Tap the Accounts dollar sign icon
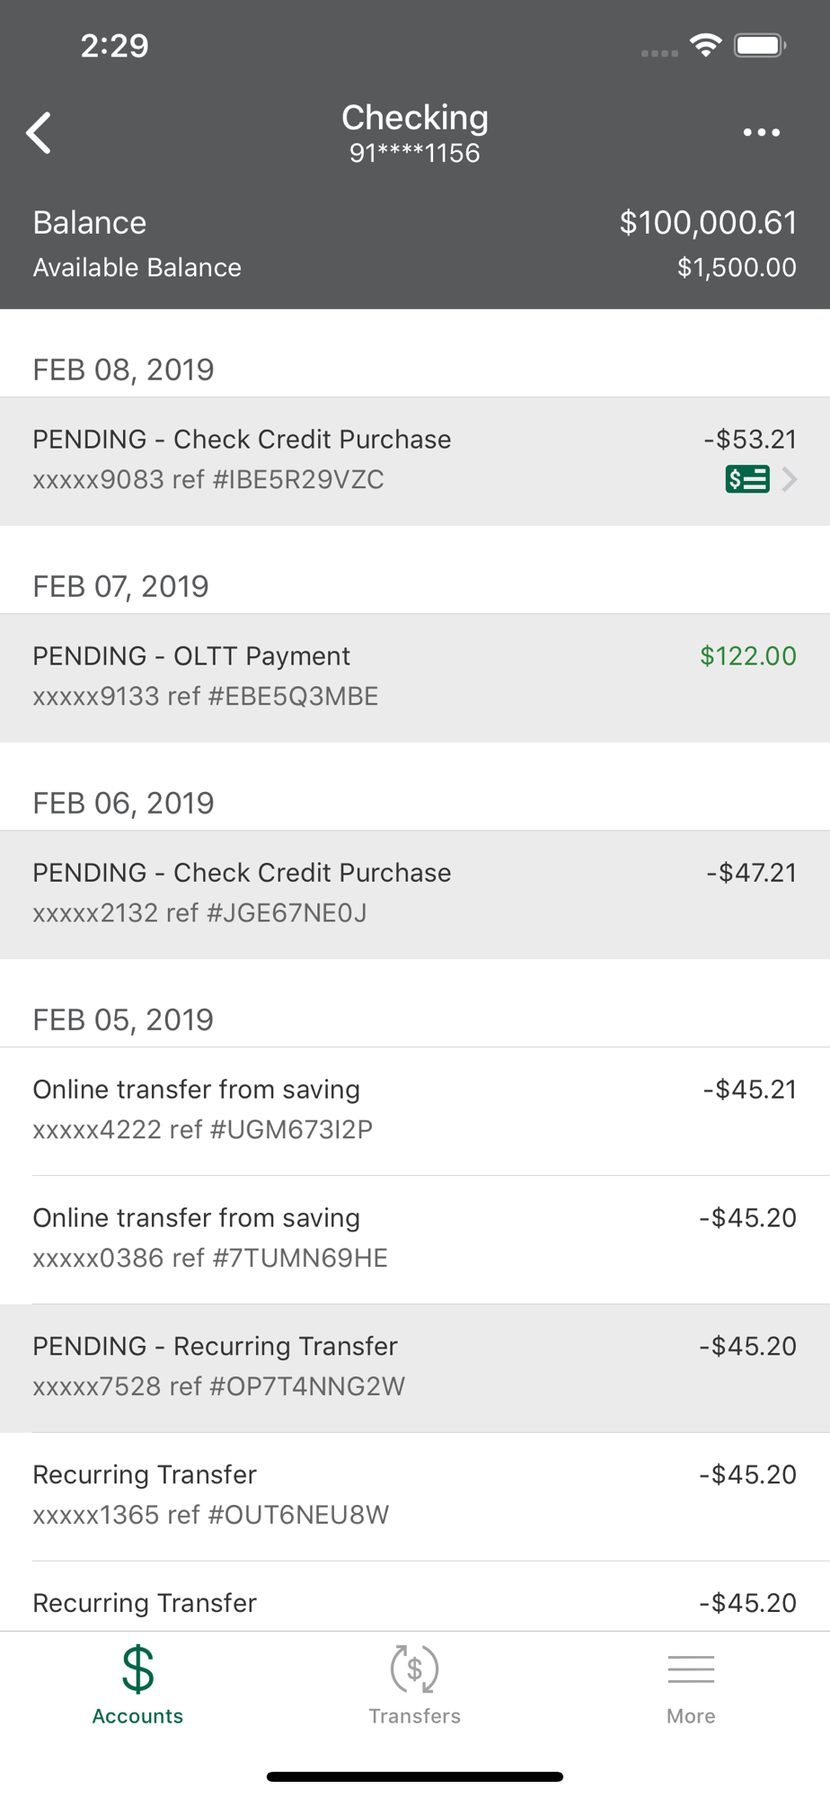Viewport: 830px width, 1798px height. coord(137,1669)
